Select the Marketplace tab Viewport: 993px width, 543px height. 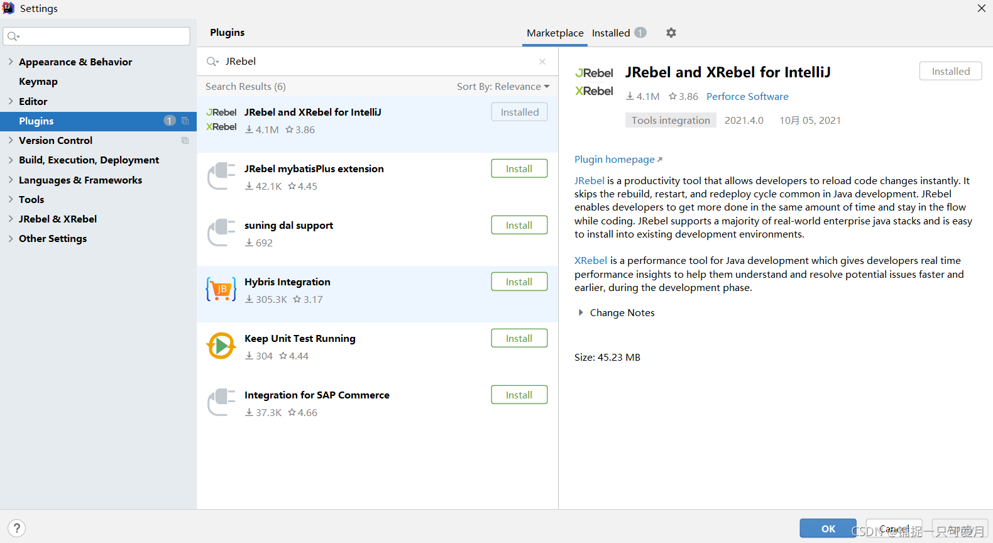click(x=555, y=33)
